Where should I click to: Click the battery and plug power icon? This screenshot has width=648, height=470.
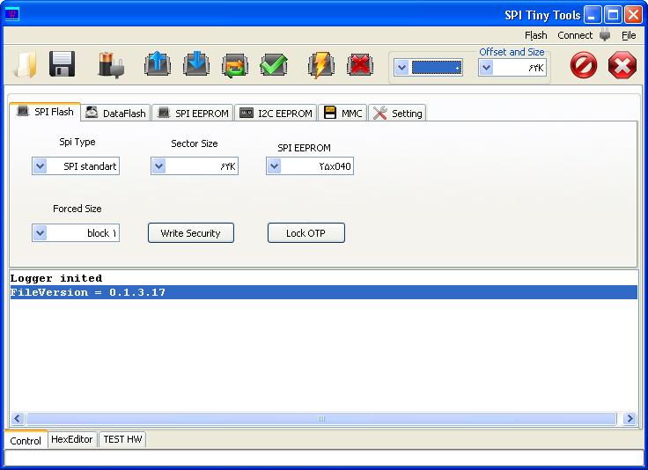pyautogui.click(x=111, y=65)
